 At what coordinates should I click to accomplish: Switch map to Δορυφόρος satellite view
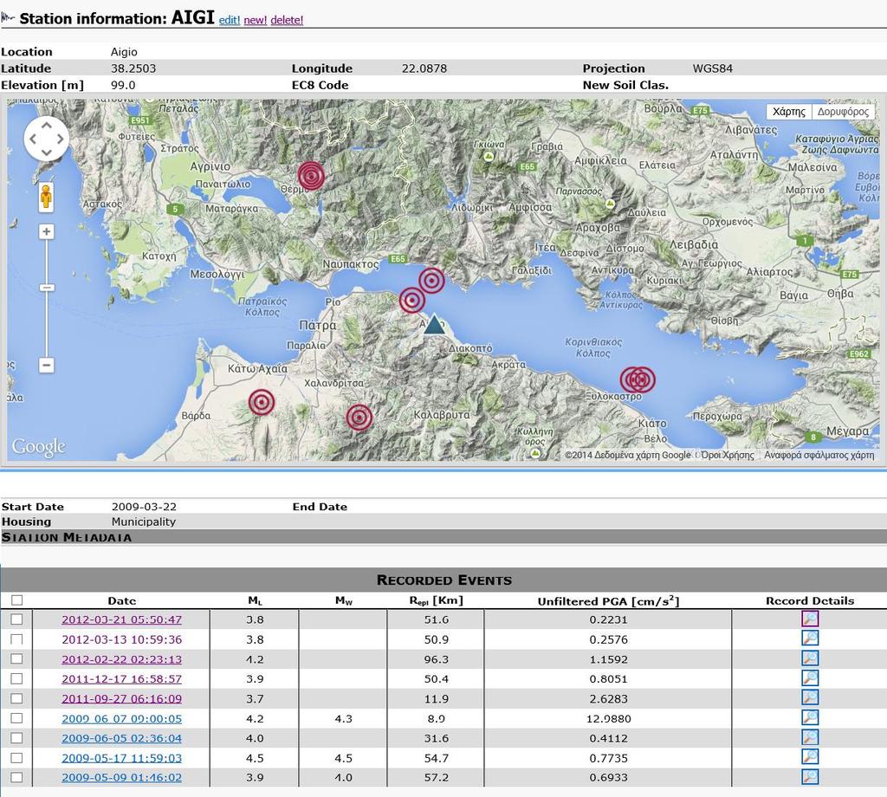coord(843,112)
